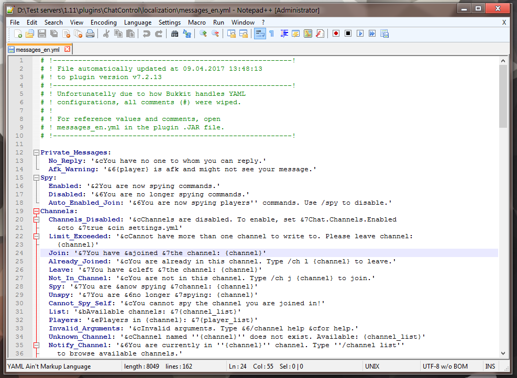The width and height of the screenshot is (517, 378).
Task: Stop macro recording with the black Stop button
Action: click(x=348, y=34)
